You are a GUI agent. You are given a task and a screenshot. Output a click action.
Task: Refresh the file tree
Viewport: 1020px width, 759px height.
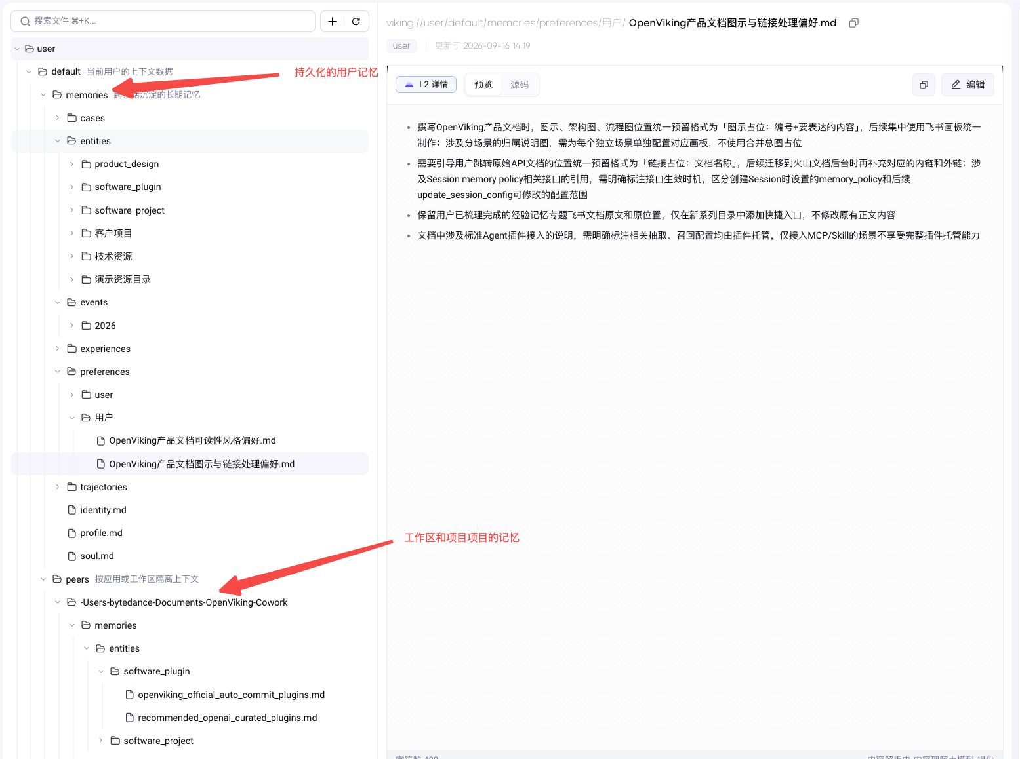pyautogui.click(x=356, y=21)
